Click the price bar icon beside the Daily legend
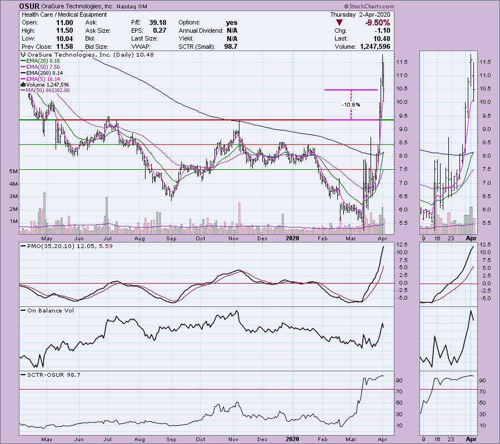Viewport: 500px width, 444px height. pyautogui.click(x=23, y=54)
